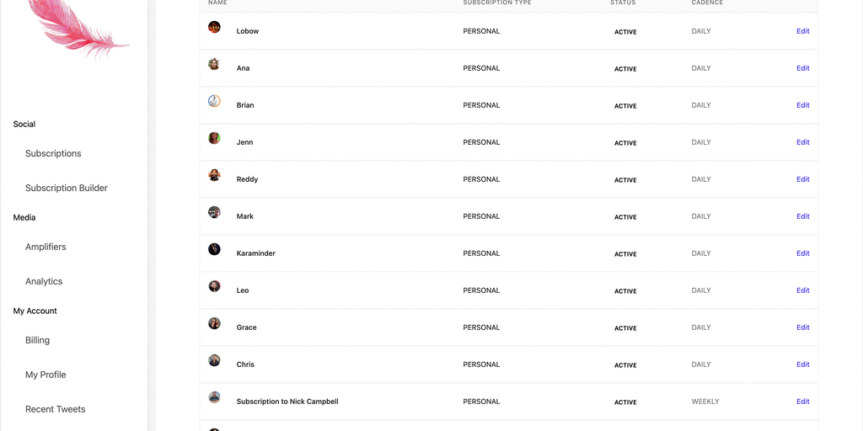Click the Active status badge for Mark
The image size is (863, 431).
coord(625,217)
